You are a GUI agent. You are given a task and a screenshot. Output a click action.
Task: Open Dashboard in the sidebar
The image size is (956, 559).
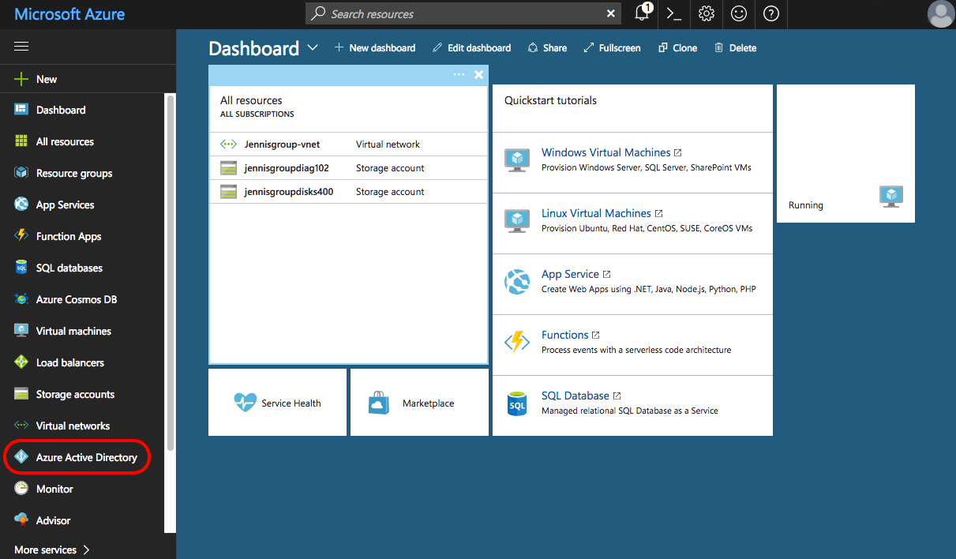(61, 110)
